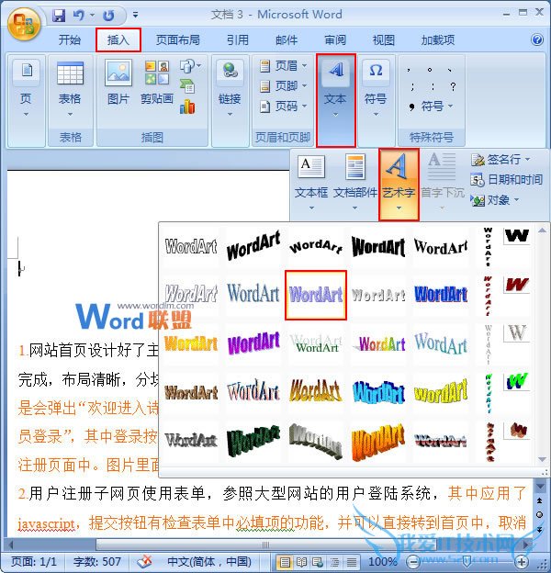The width and height of the screenshot is (551, 573).
Task: Switch to Web Layout view
Action: click(x=318, y=562)
